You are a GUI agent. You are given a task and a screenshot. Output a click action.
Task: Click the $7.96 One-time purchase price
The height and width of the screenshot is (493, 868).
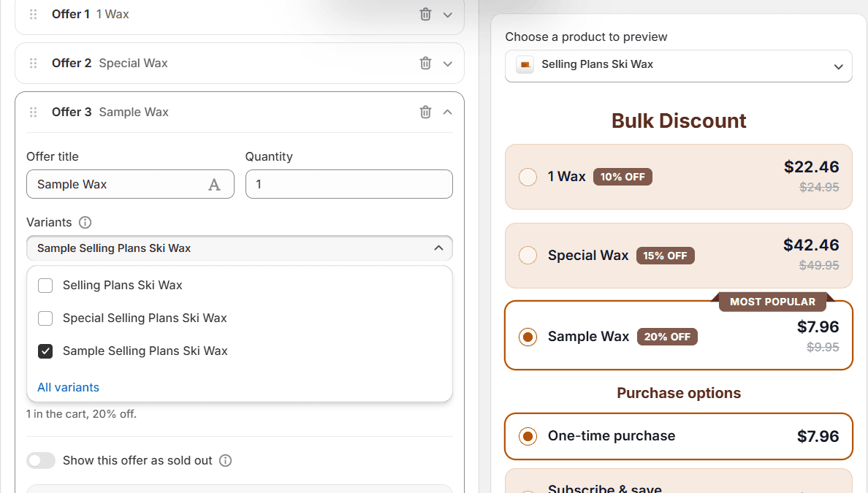pos(818,436)
